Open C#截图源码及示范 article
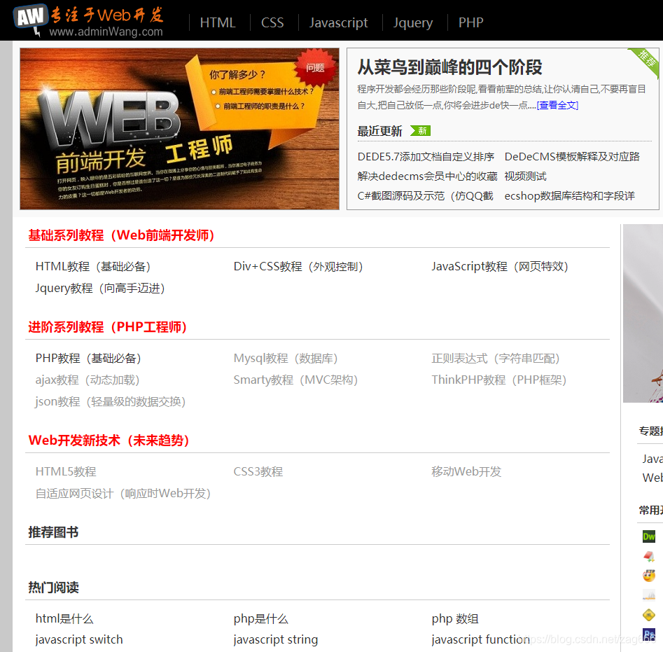Viewport: 663px width, 652px height. click(425, 196)
